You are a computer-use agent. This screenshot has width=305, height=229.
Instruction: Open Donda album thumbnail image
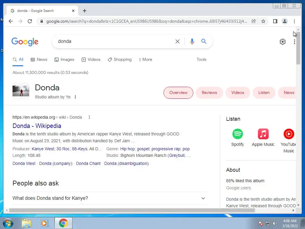pos(21,91)
